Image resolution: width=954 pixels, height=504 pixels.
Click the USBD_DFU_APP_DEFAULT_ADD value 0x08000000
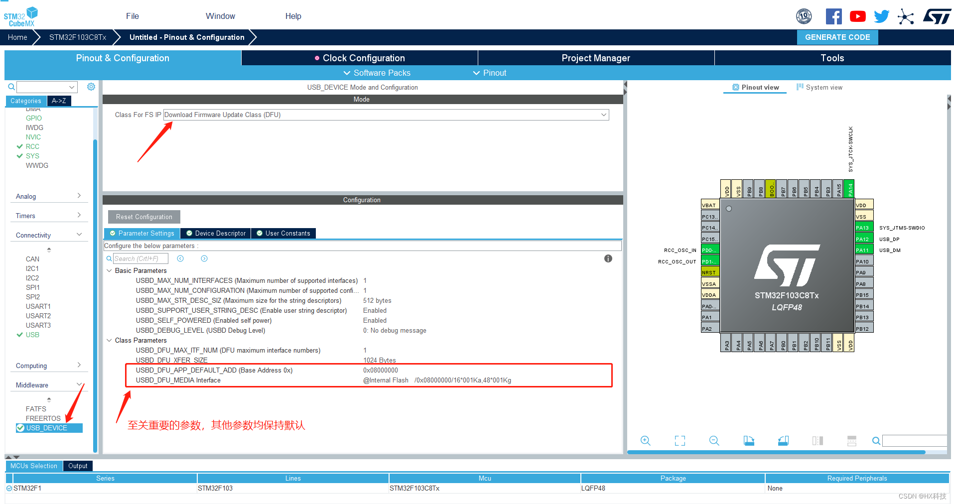coord(381,370)
